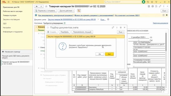Click the document structure icon button
The width and height of the screenshot is (171, 96).
pyautogui.click(x=79, y=11)
